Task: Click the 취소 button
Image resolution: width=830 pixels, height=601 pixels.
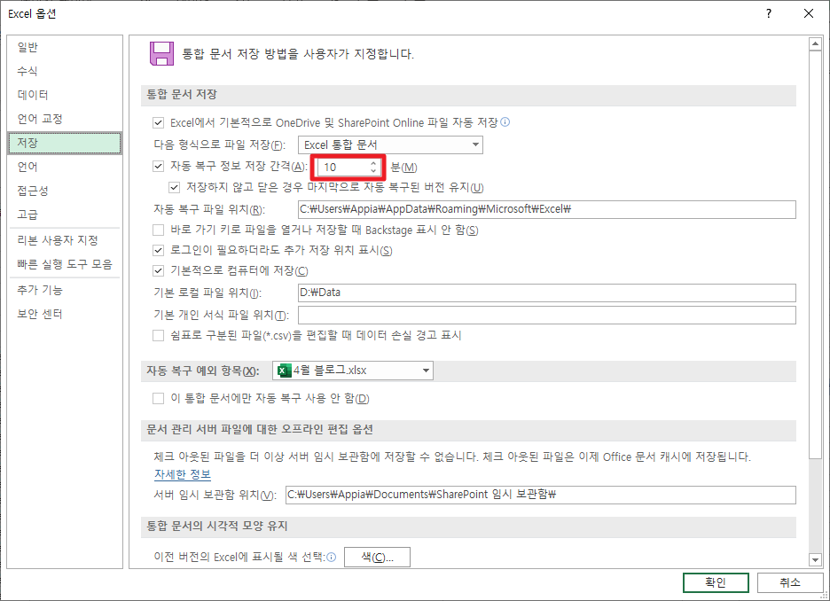Action: click(x=790, y=582)
